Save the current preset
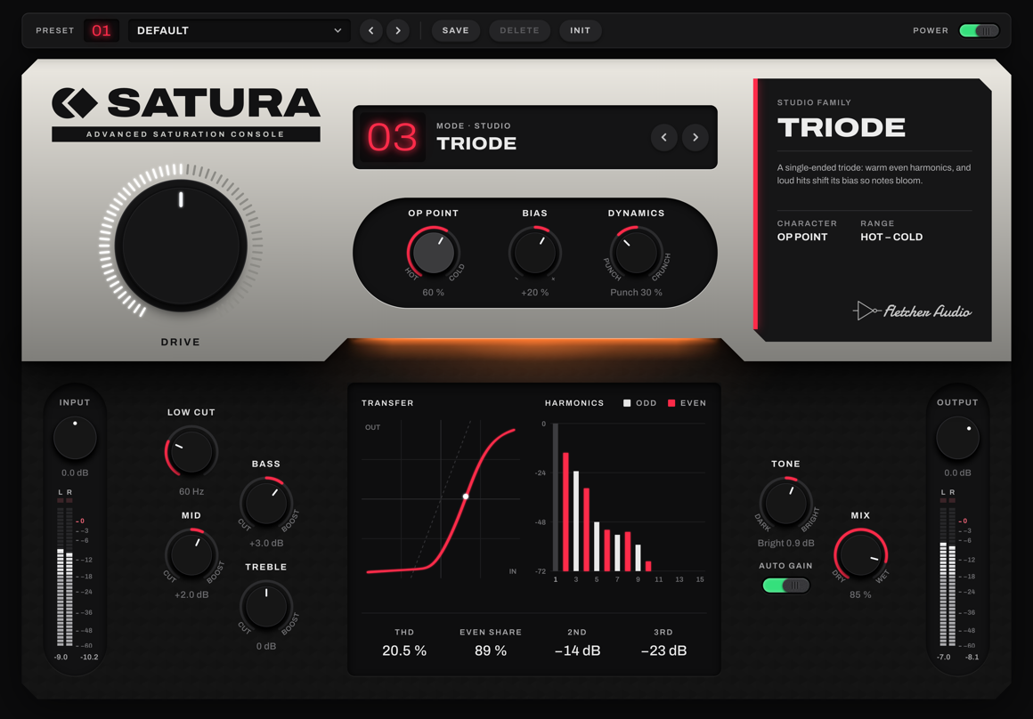This screenshot has width=1033, height=719. tap(455, 30)
